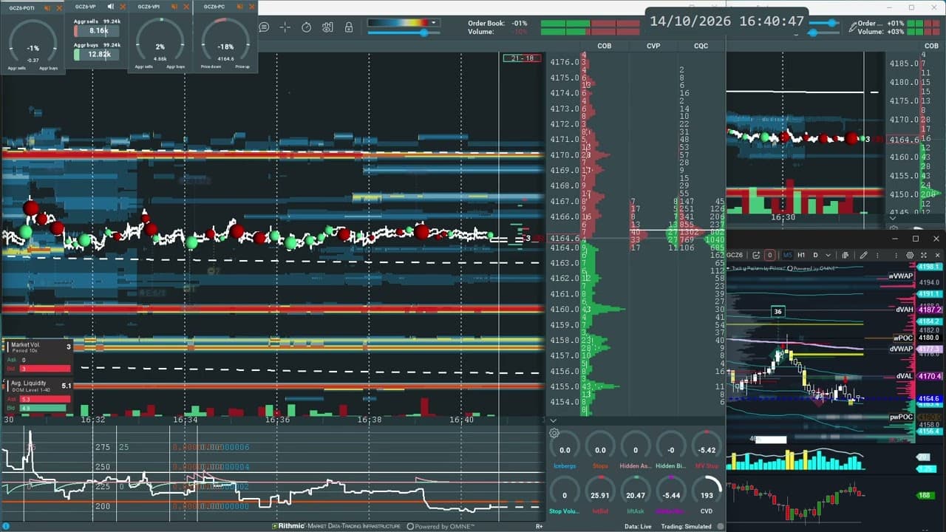Select the drawing pencil tool in candlestick toolbar
Screen dimensions: 946x532
click(x=863, y=255)
